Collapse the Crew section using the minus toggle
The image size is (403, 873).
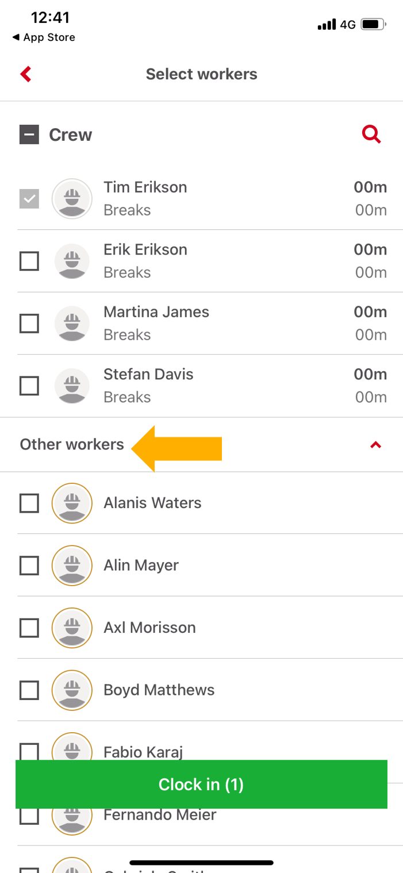point(29,134)
